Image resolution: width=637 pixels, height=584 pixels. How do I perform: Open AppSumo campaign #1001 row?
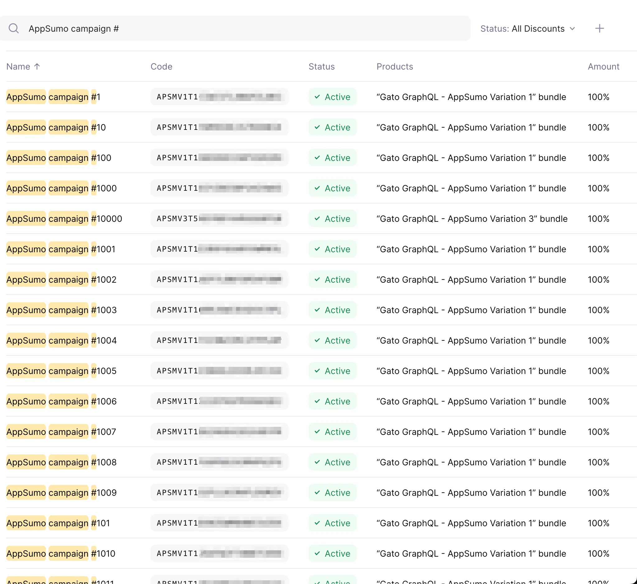coord(322,249)
